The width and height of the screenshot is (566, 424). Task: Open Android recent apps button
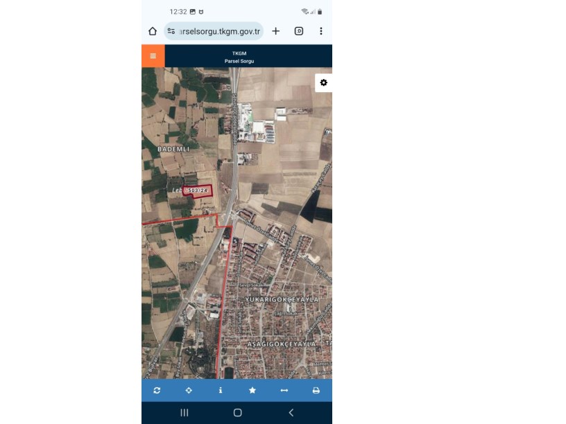coord(185,413)
